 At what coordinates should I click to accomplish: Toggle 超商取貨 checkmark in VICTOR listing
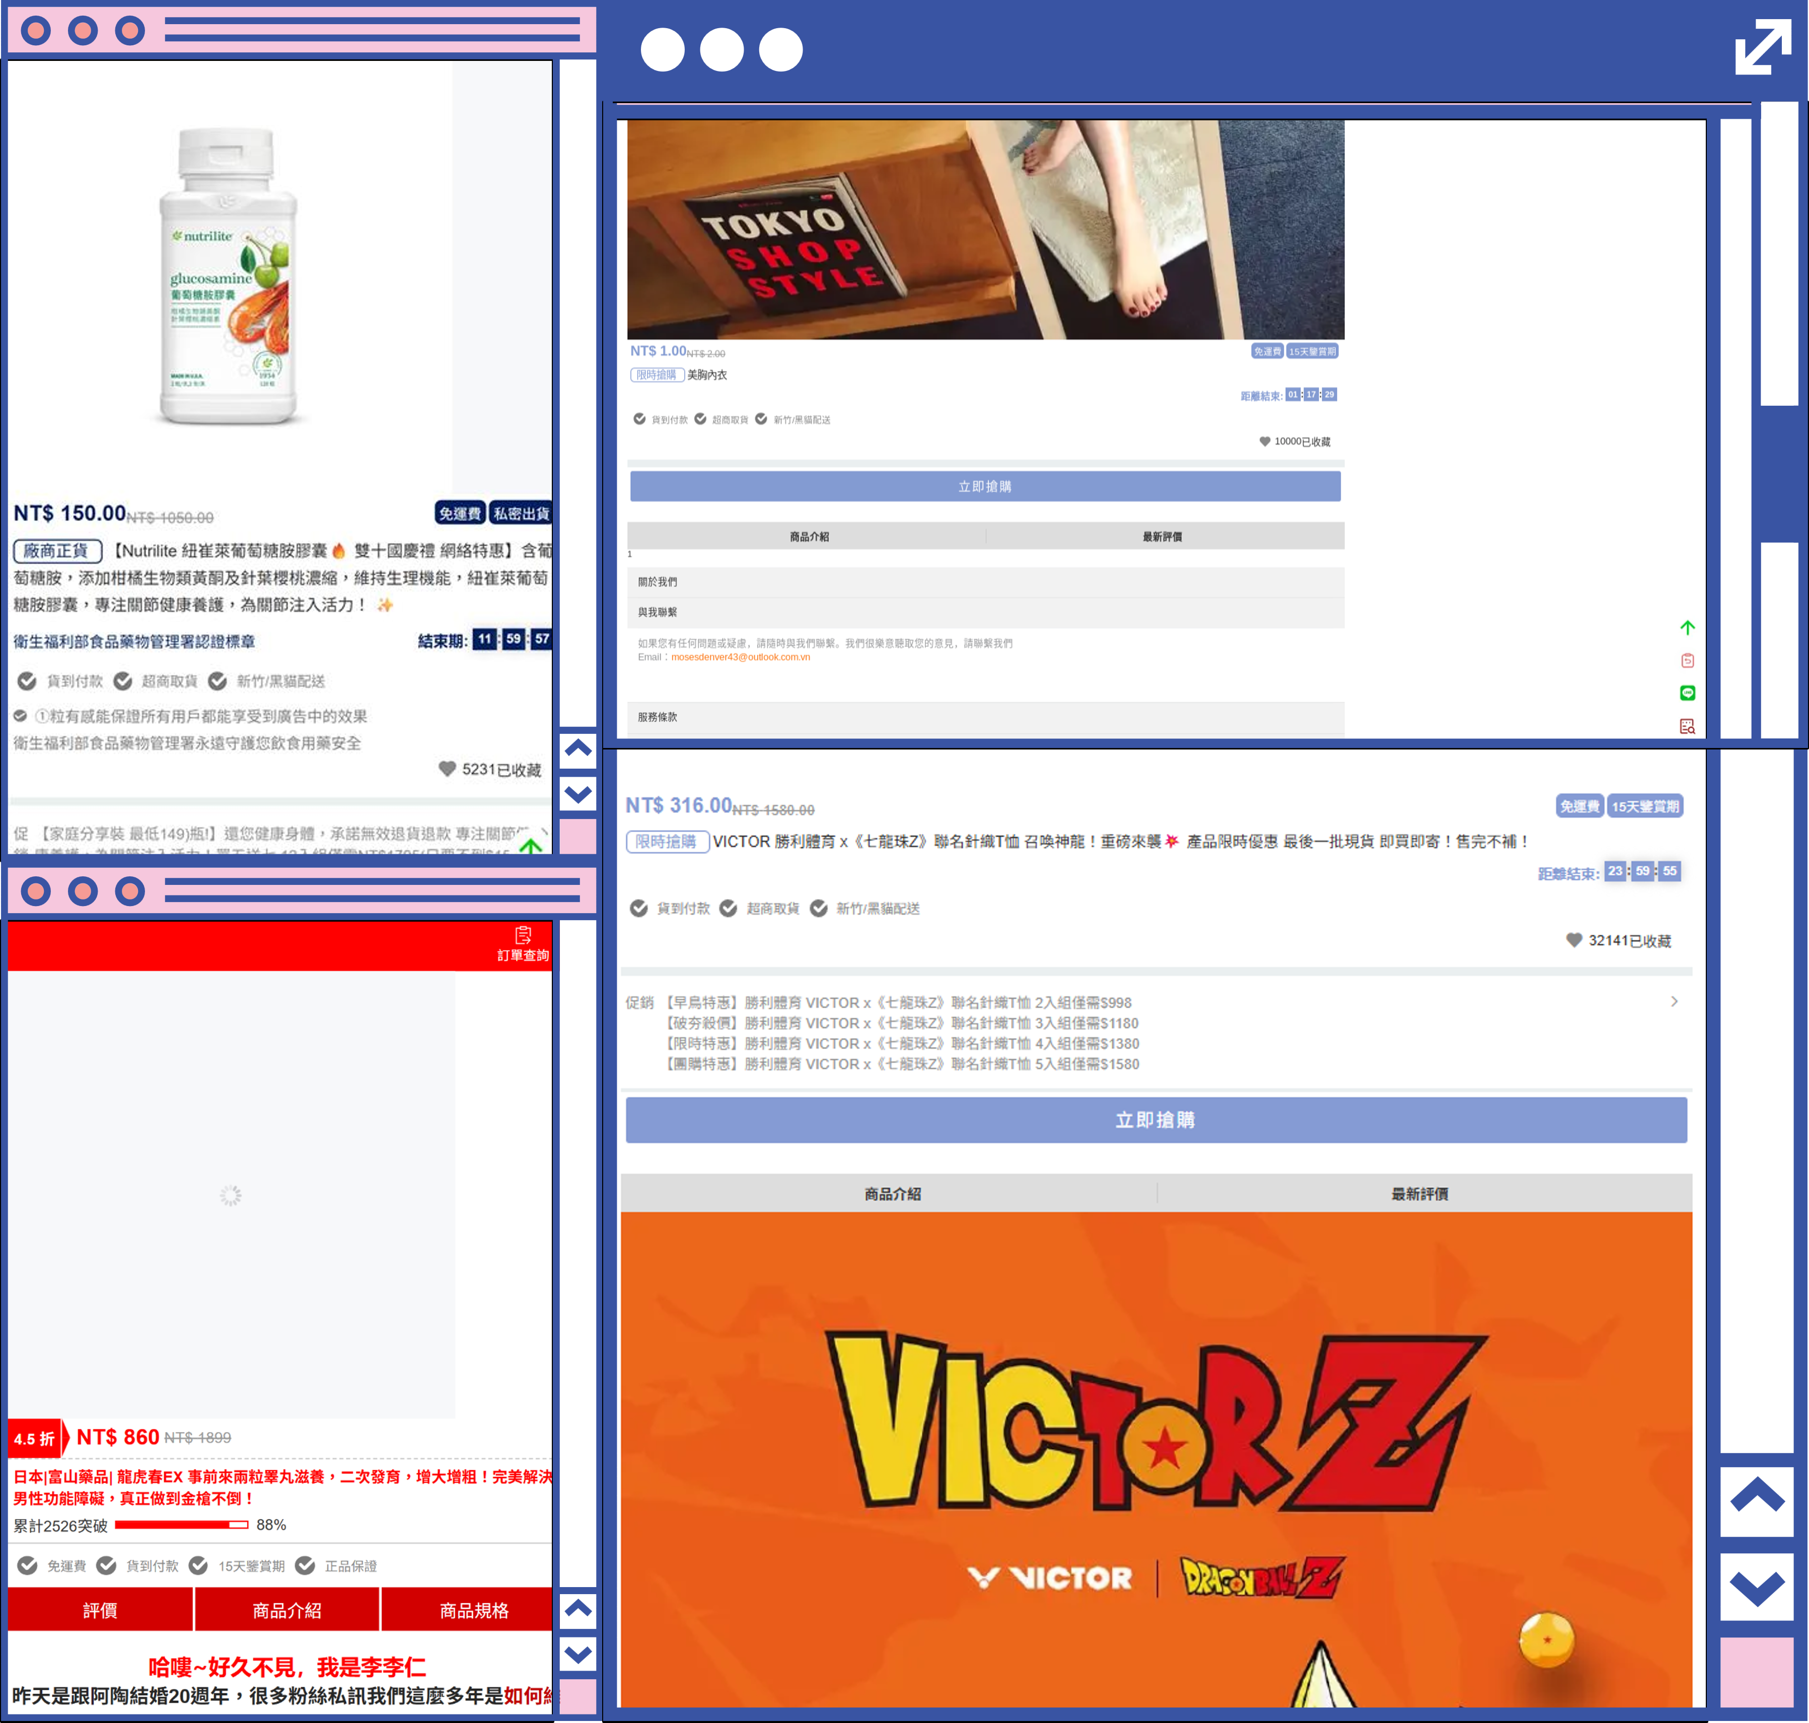[x=729, y=909]
